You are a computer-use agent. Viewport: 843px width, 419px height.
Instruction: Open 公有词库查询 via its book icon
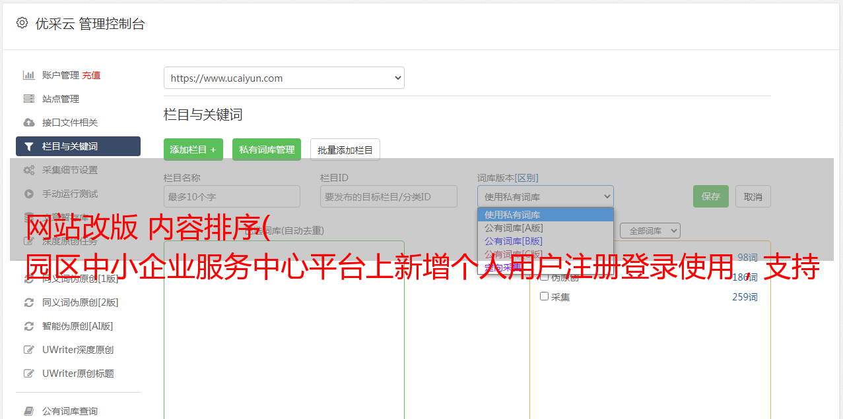(28, 411)
